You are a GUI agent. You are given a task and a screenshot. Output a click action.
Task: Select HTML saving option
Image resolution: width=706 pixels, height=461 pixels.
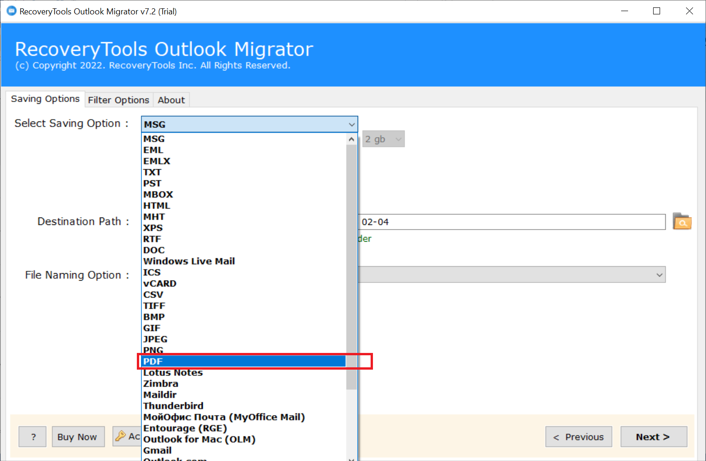tap(244, 205)
